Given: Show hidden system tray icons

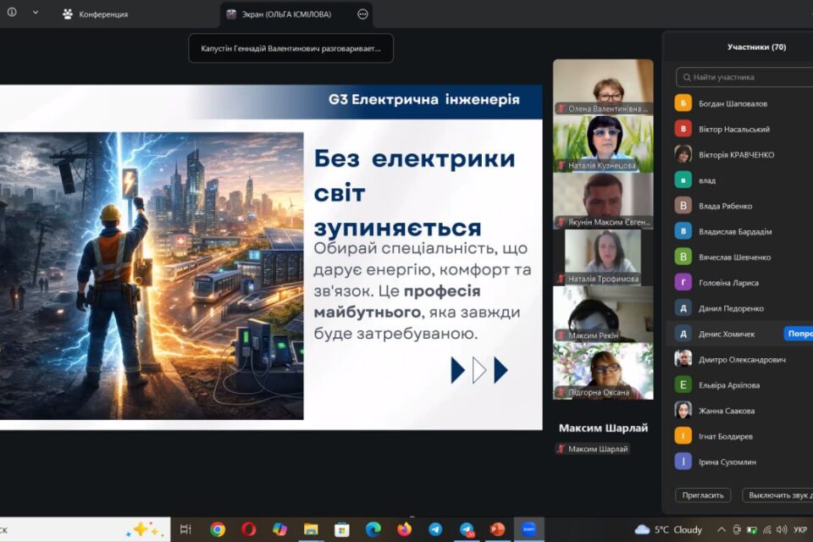Looking at the screenshot, I should click(x=722, y=529).
